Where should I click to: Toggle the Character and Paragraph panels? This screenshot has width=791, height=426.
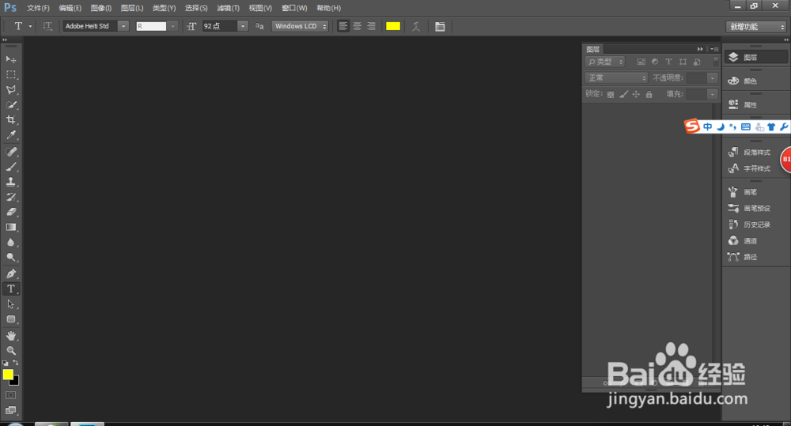coord(440,26)
